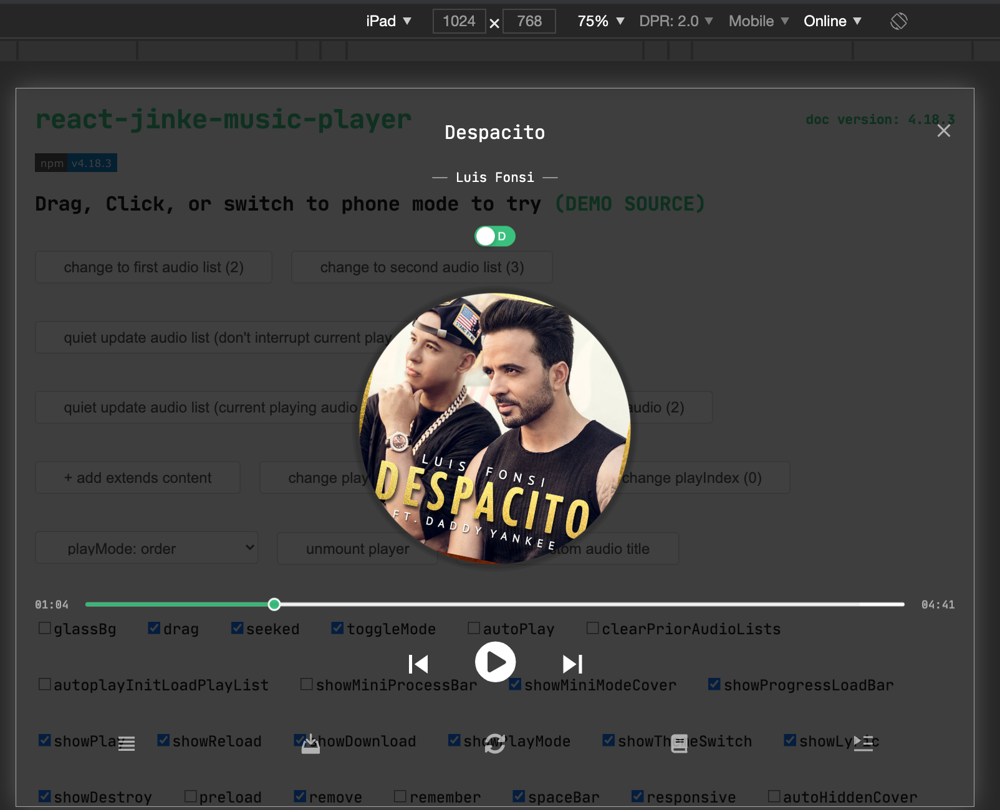Click the total duration 04:41

pos(938,604)
